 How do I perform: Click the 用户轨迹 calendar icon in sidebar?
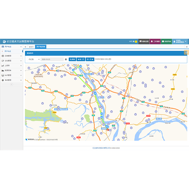[3, 47]
